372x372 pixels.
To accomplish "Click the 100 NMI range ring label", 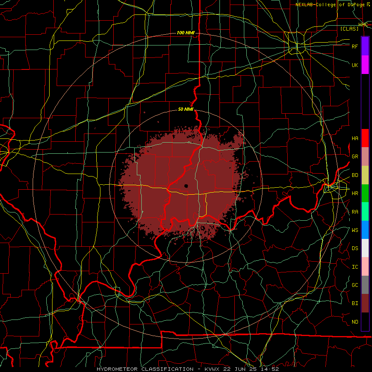I will click(186, 33).
